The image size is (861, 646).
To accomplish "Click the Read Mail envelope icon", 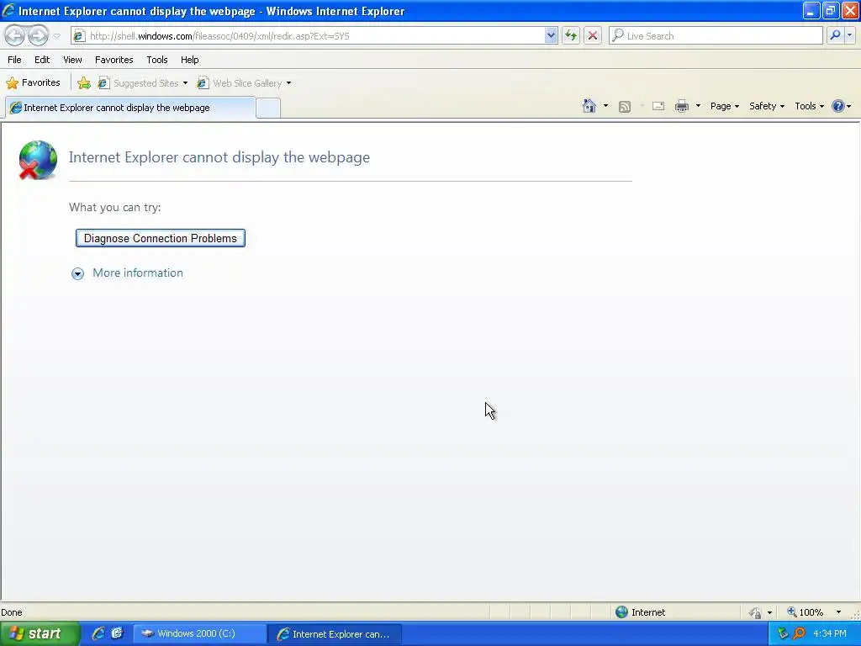I will pyautogui.click(x=658, y=106).
